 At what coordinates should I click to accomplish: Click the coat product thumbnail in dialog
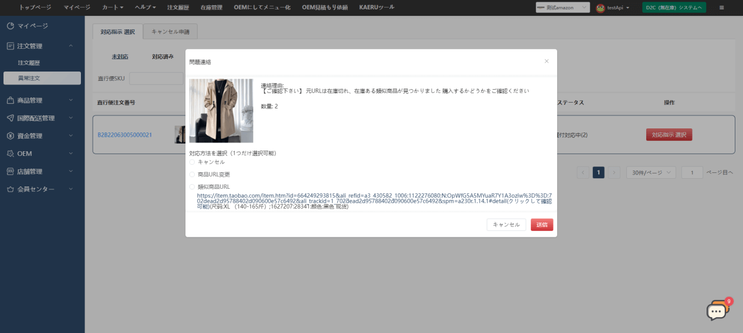pos(221,111)
